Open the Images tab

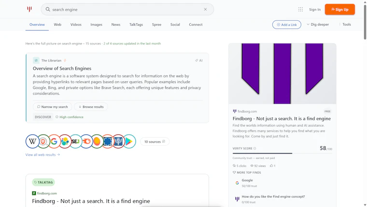[x=97, y=24]
